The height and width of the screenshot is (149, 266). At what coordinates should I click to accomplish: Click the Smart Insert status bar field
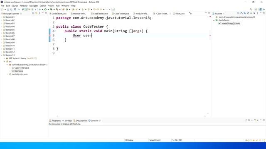point(155,140)
